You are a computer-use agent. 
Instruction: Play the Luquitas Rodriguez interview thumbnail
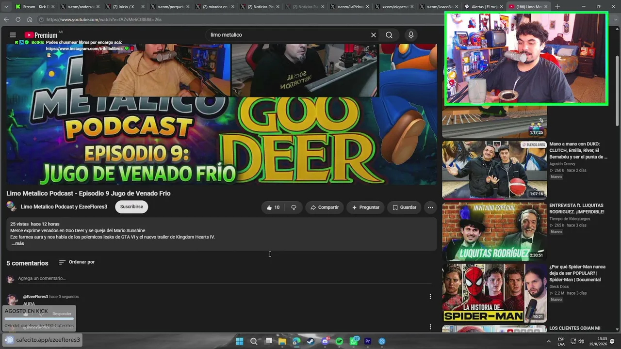click(x=494, y=232)
